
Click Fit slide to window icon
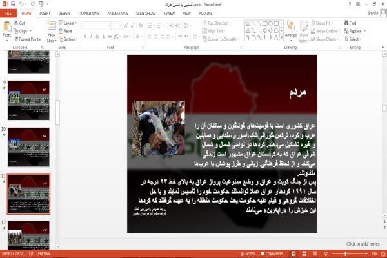click(383, 253)
